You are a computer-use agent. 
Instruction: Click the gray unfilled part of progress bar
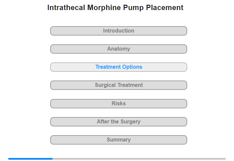[x=139, y=159]
